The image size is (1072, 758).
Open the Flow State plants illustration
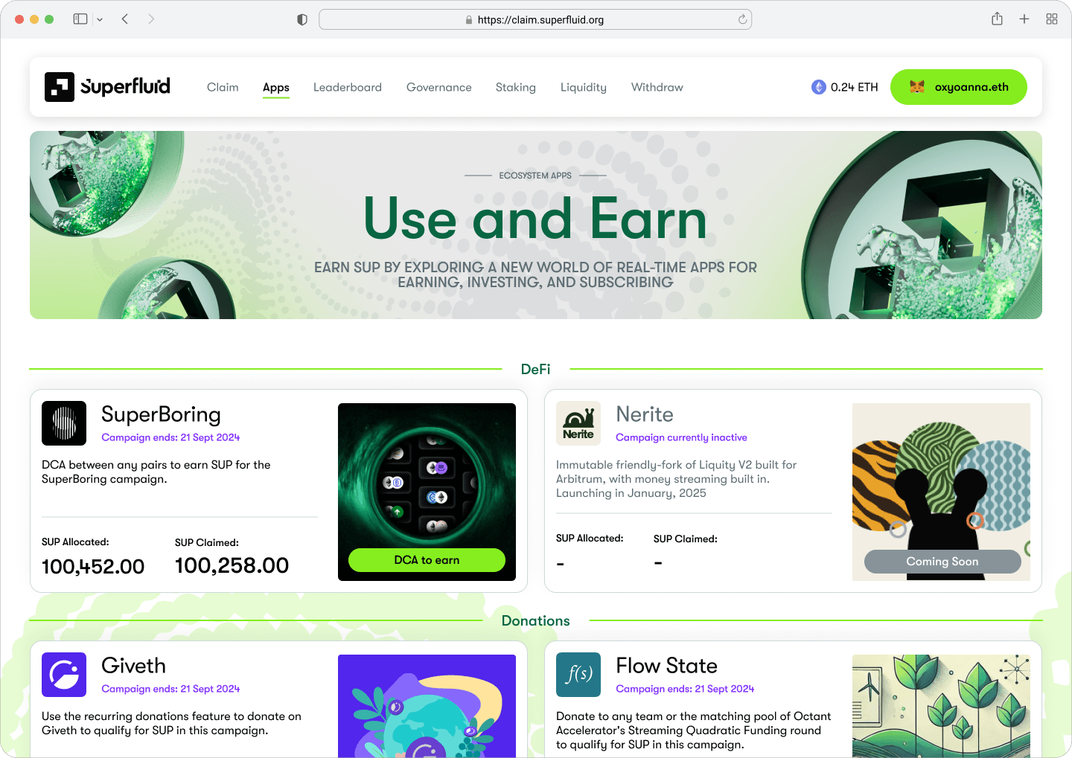point(941,706)
